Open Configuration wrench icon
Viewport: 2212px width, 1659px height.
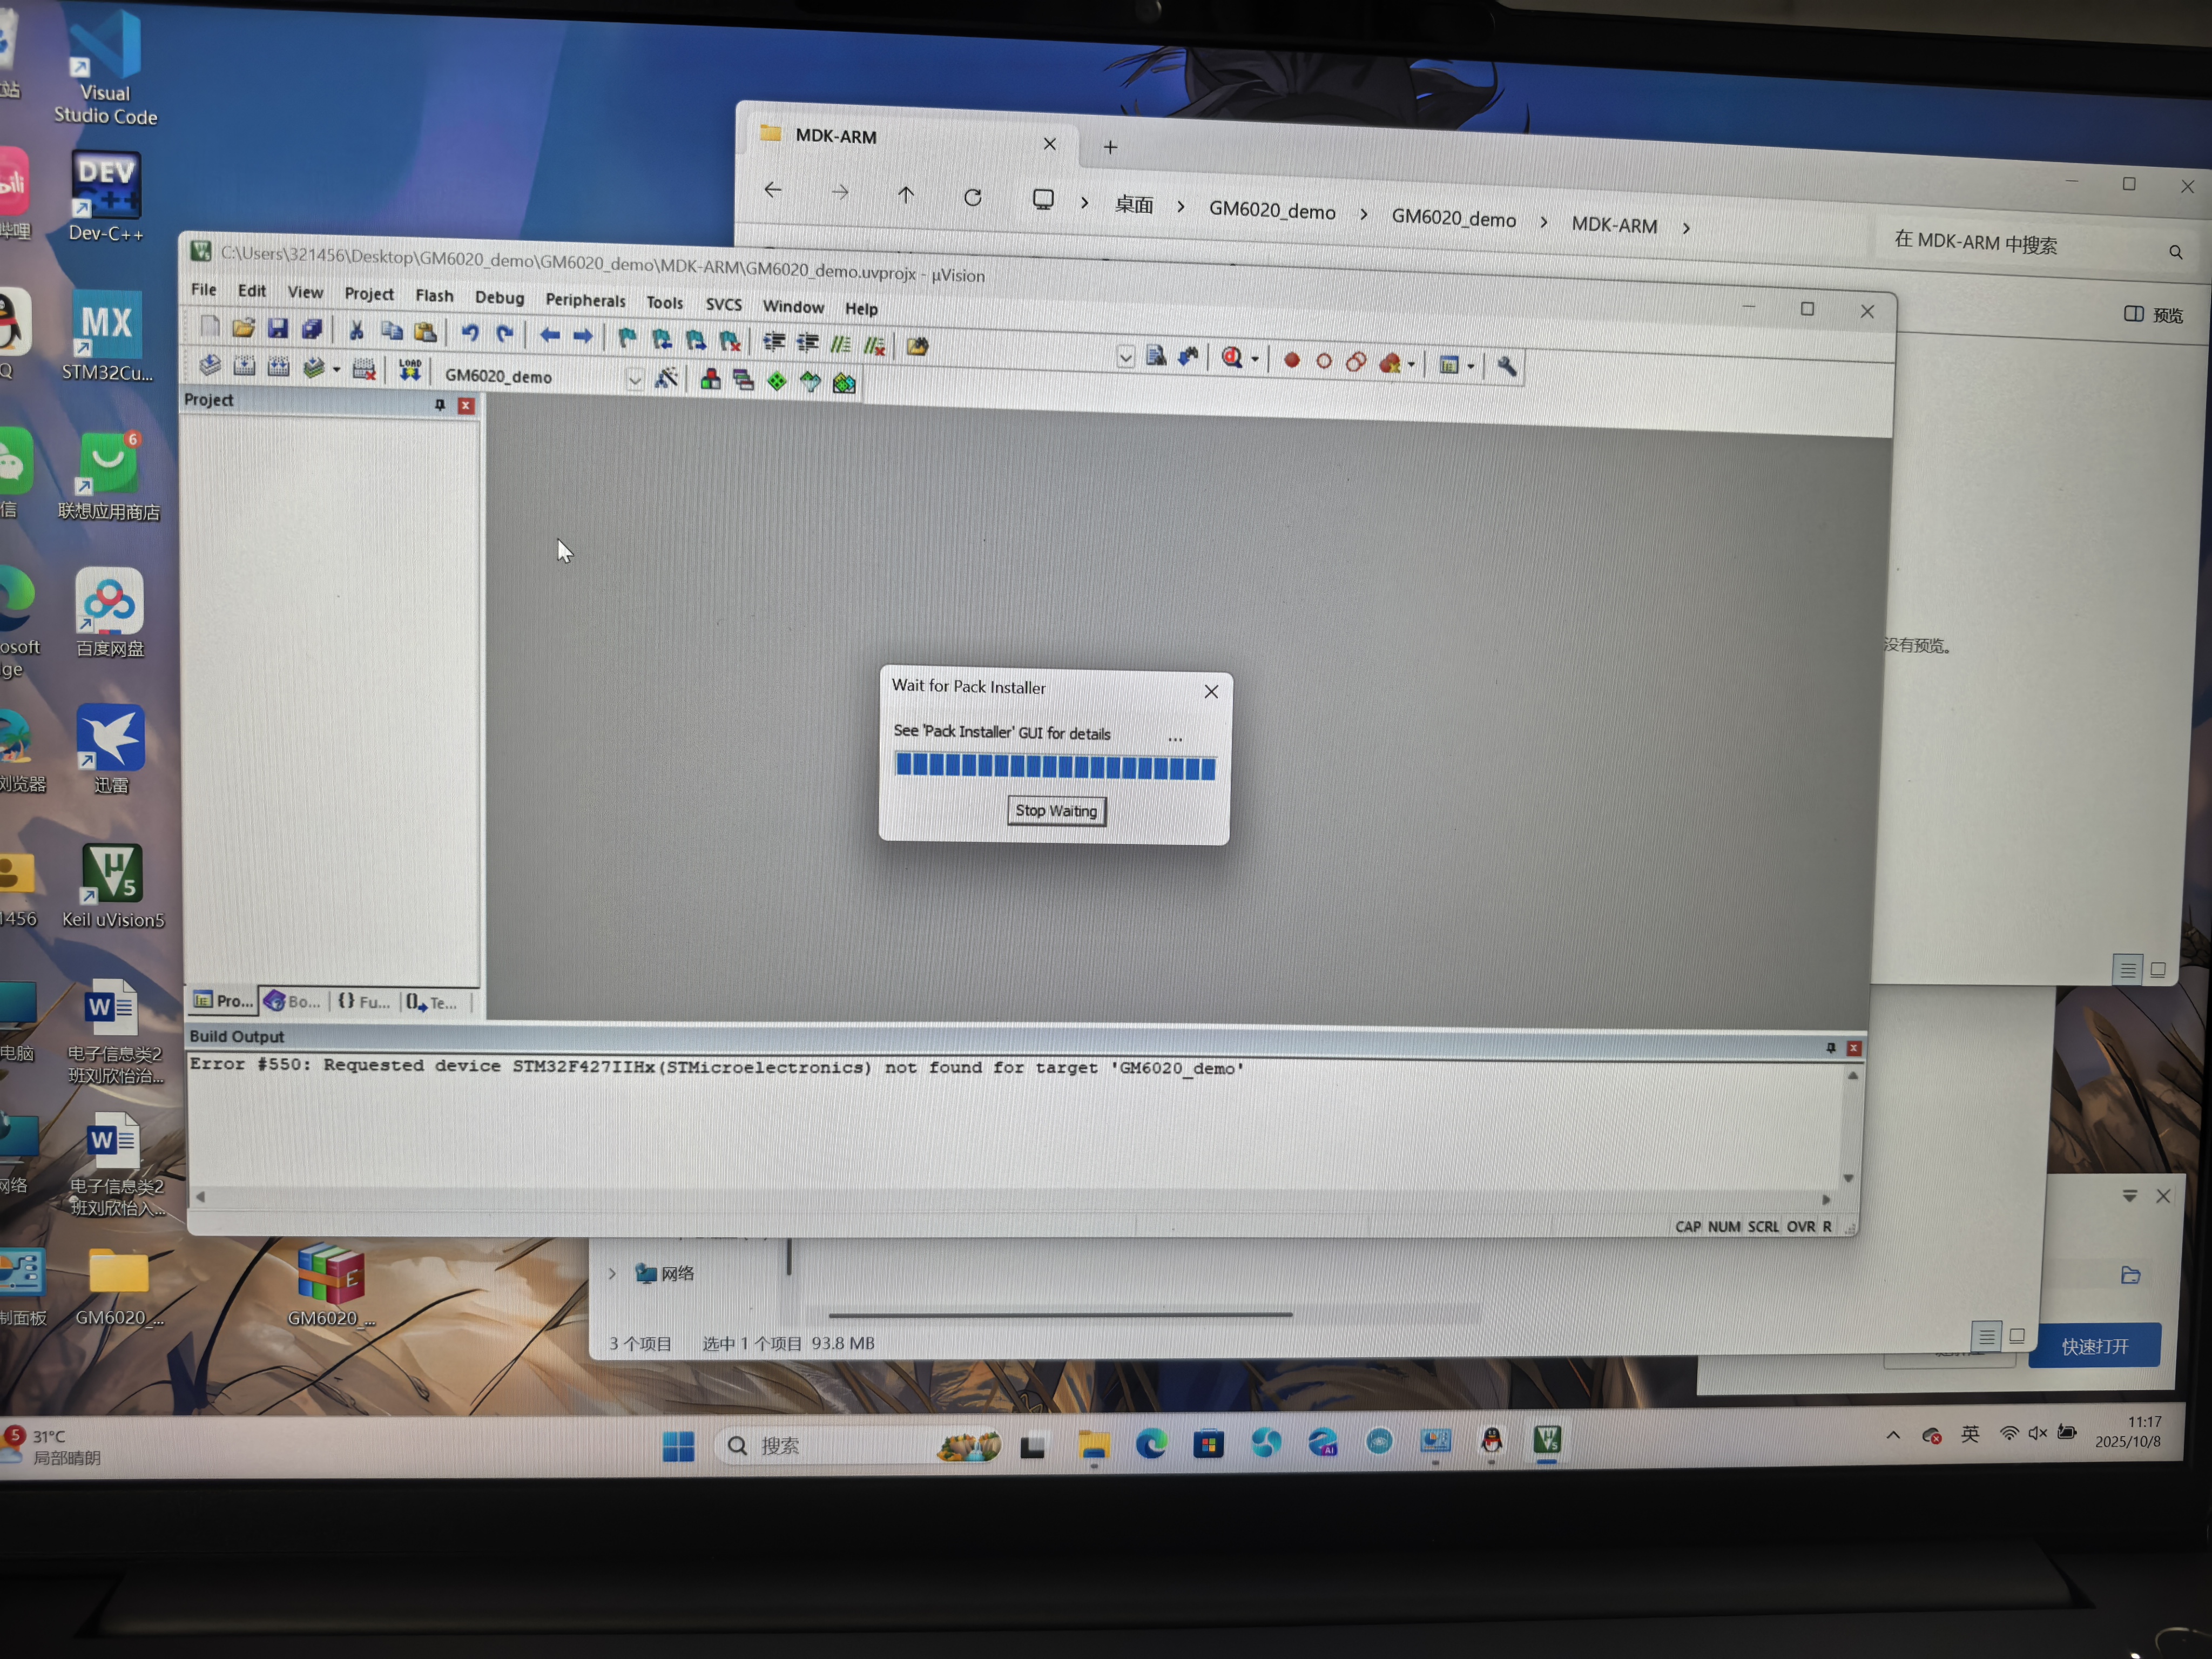[x=1507, y=366]
